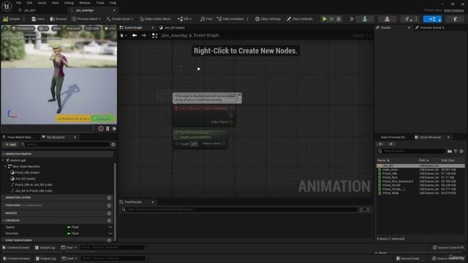The image size is (468, 263).
Task: Open Asset menu
Action: click(x=42, y=3)
